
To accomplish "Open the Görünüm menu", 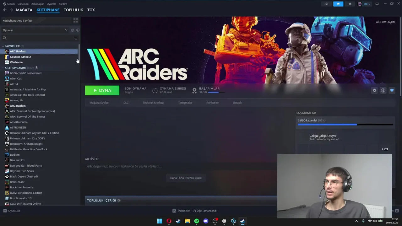I will (23, 4).
